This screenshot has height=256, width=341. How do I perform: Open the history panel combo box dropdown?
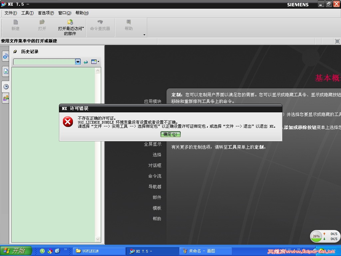pos(78,62)
